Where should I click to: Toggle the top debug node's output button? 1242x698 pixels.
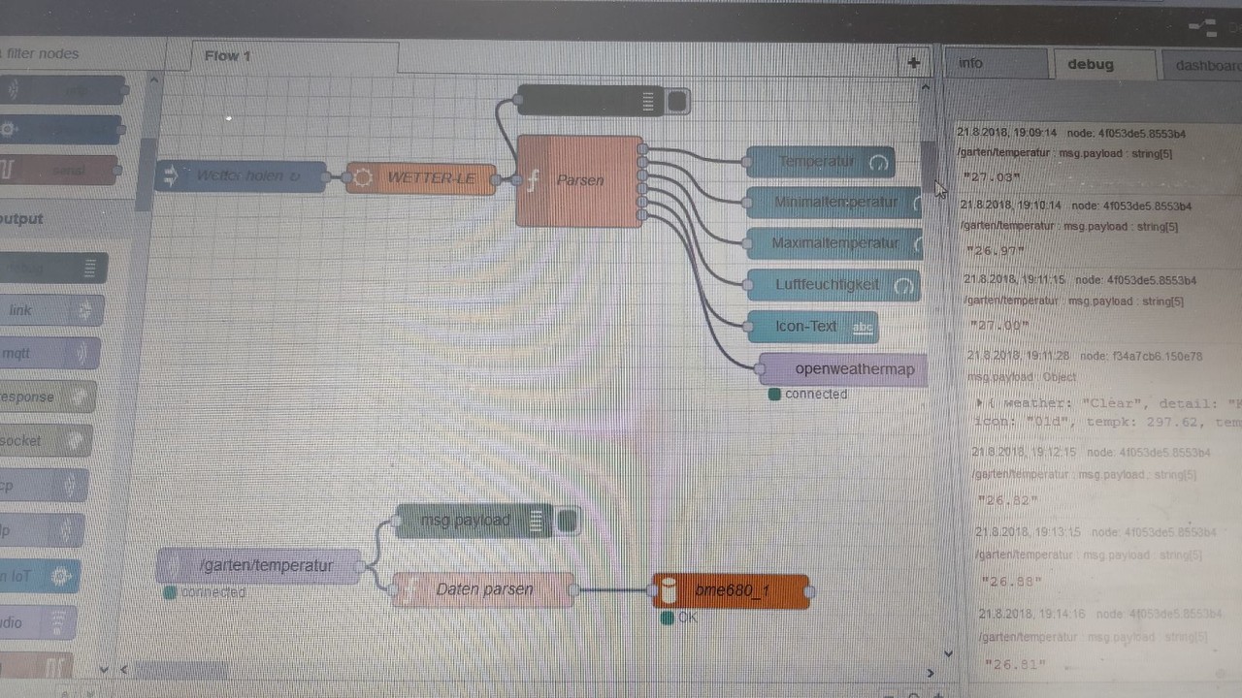(677, 101)
